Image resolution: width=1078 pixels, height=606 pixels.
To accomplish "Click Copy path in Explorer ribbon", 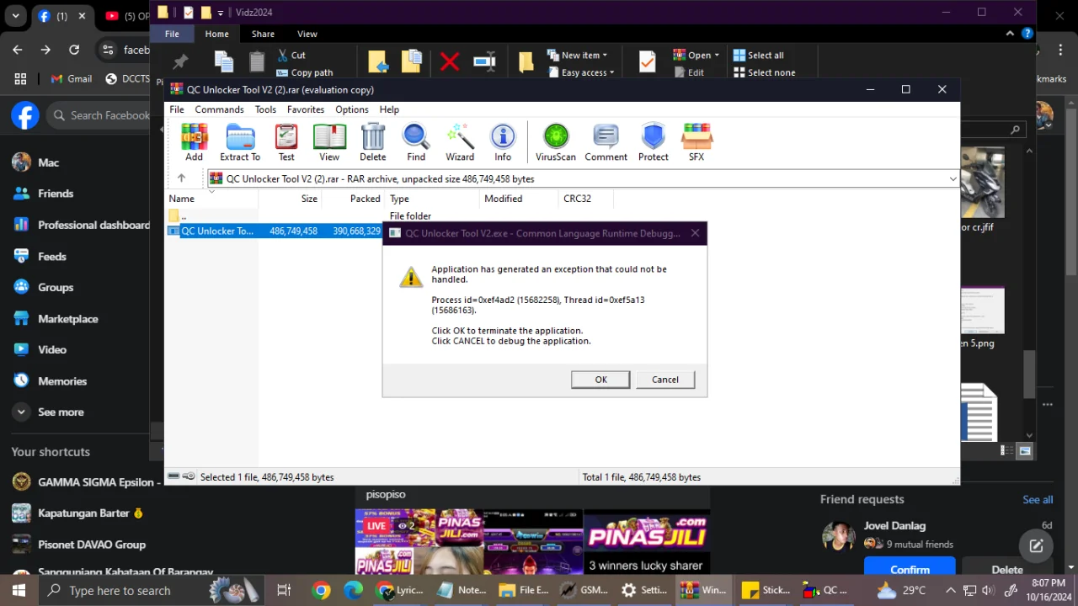I will point(305,72).
